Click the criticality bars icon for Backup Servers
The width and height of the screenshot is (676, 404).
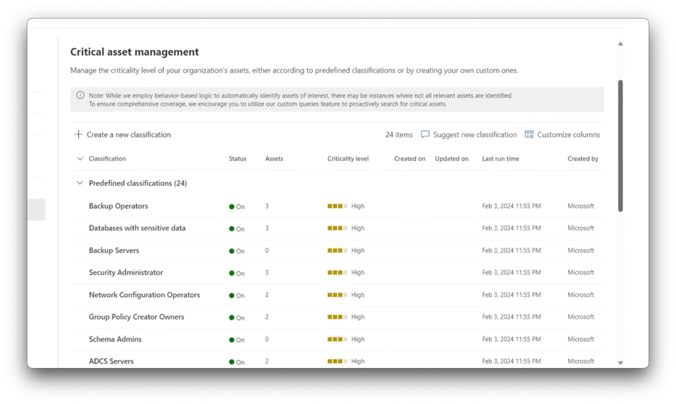[337, 250]
